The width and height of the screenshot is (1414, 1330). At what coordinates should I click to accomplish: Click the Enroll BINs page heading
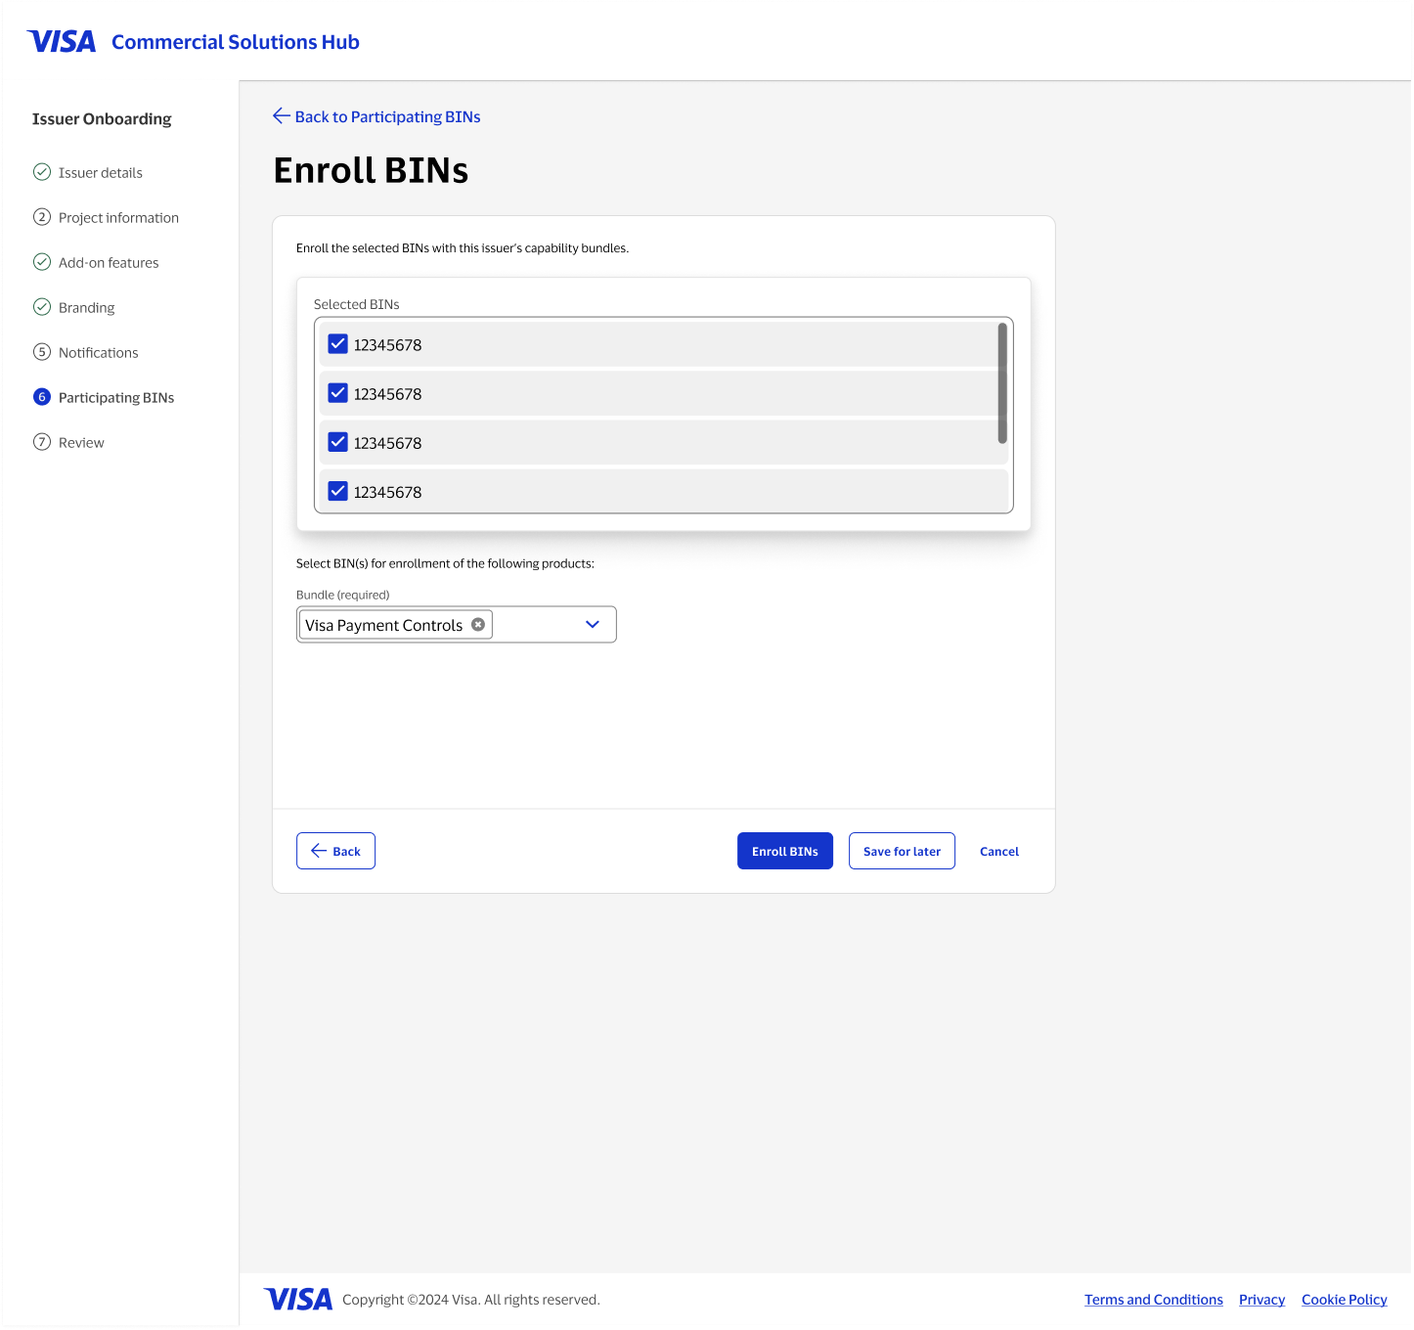coord(371,170)
